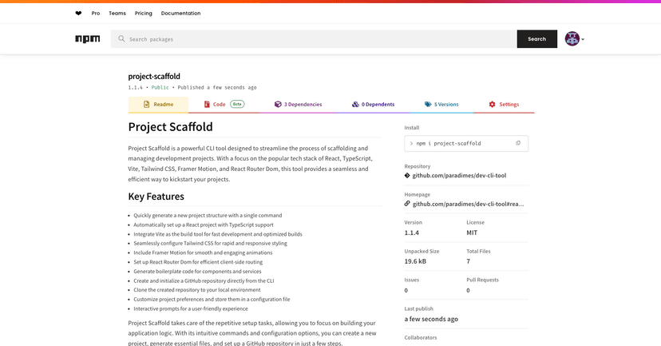Open the 5 Versions tab
The image size is (661, 346).
pyautogui.click(x=441, y=105)
